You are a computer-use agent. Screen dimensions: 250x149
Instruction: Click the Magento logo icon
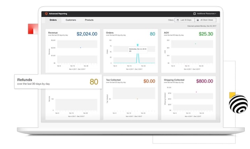click(45, 14)
